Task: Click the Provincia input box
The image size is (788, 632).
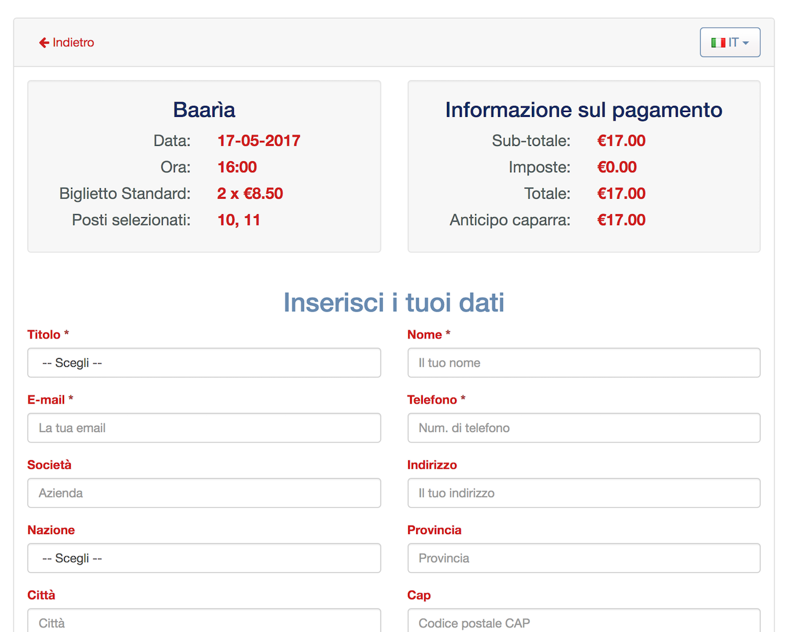Action: pyautogui.click(x=584, y=558)
